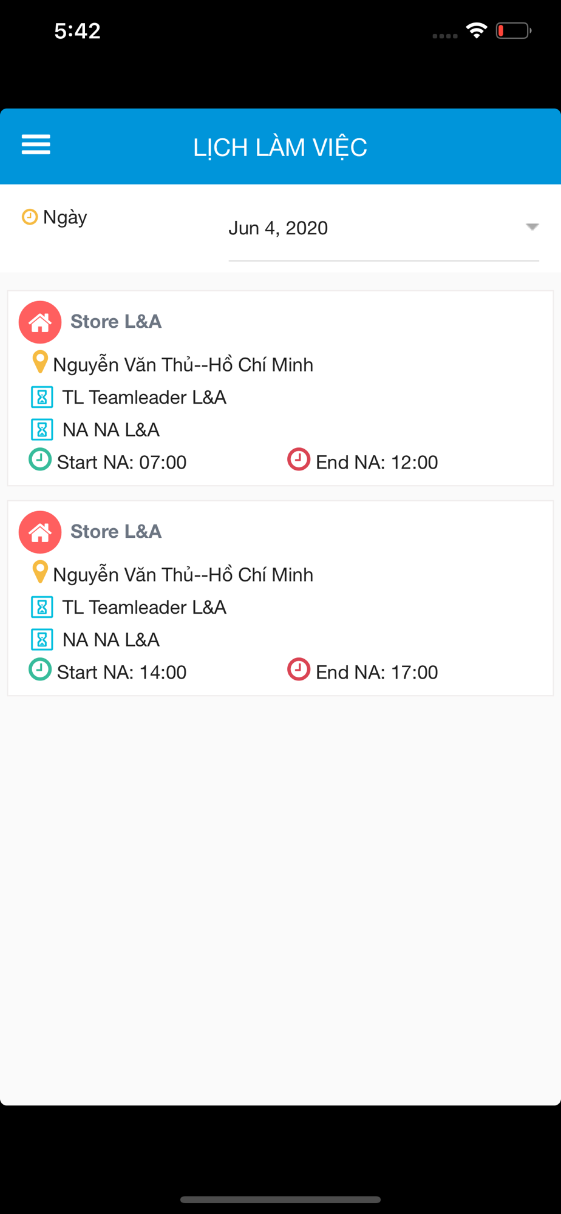
Task: Tap the location pin in second card
Action: click(x=40, y=572)
